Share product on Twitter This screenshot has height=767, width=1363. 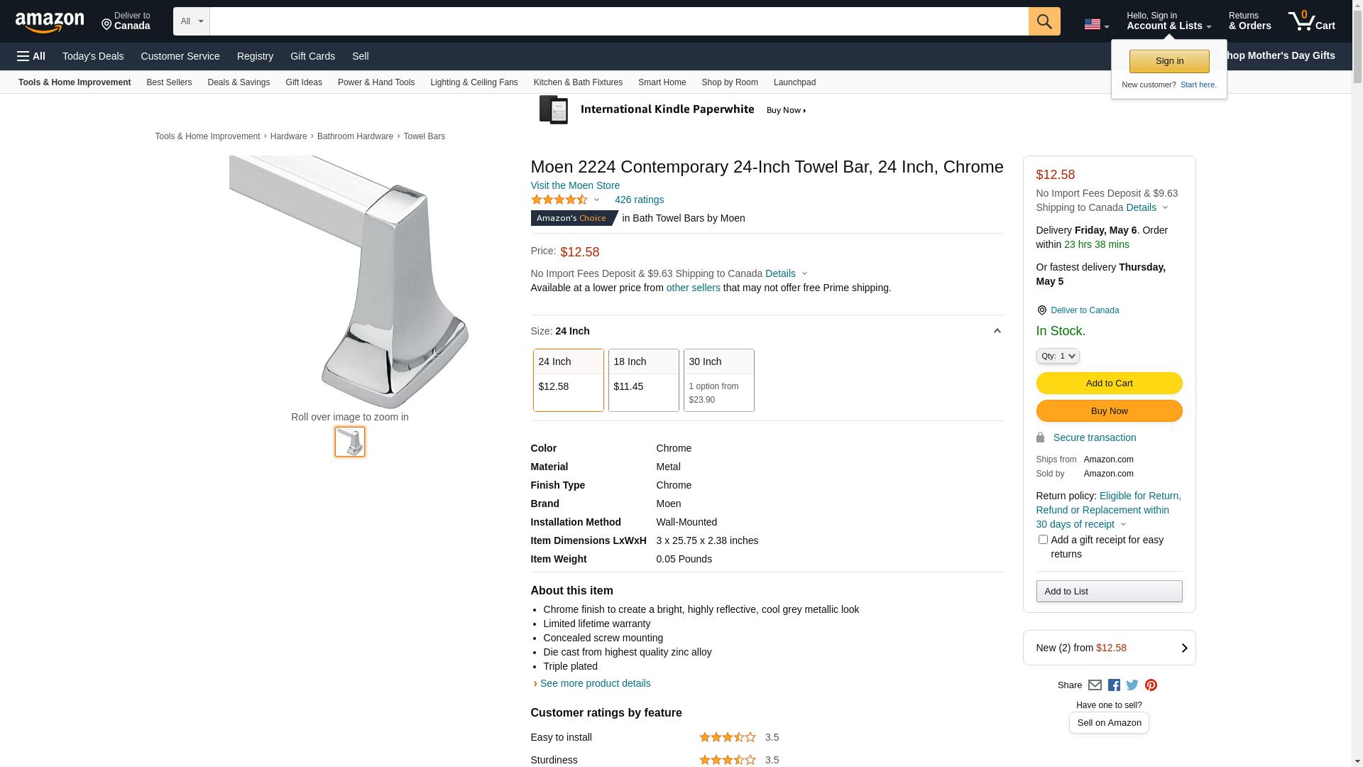point(1132,685)
